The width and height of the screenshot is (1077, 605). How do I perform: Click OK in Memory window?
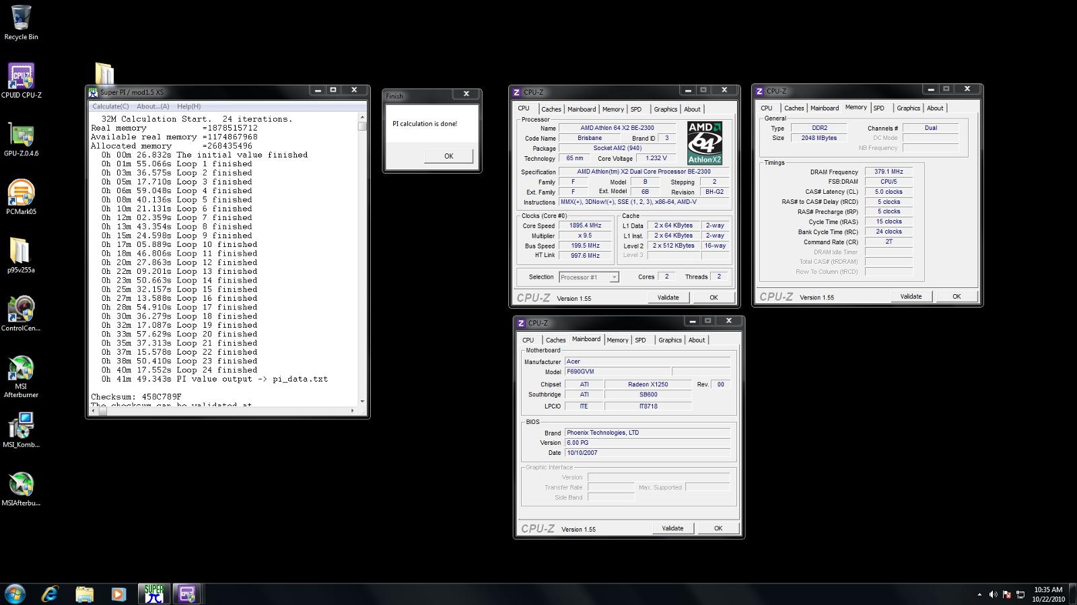tap(957, 296)
